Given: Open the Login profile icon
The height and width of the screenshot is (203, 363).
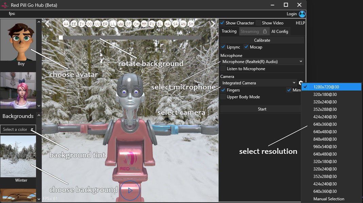Looking at the screenshot, I should coord(302,14).
